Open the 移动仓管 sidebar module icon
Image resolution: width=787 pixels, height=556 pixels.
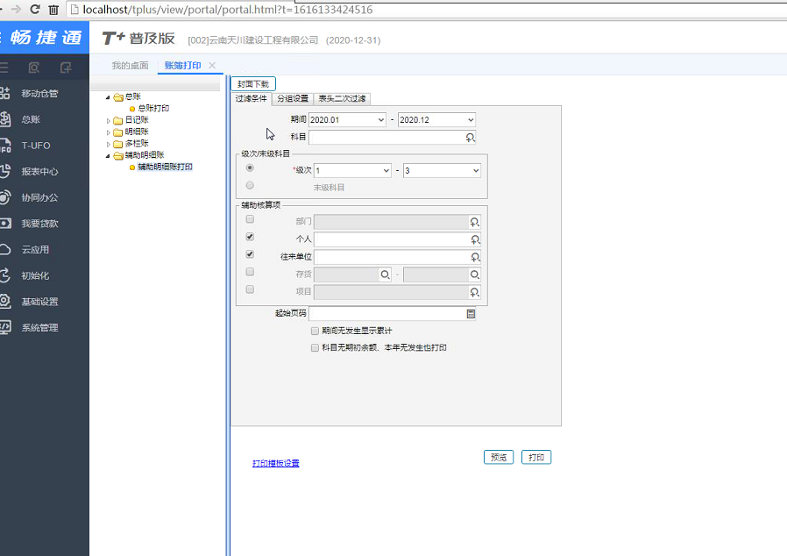tap(5, 93)
